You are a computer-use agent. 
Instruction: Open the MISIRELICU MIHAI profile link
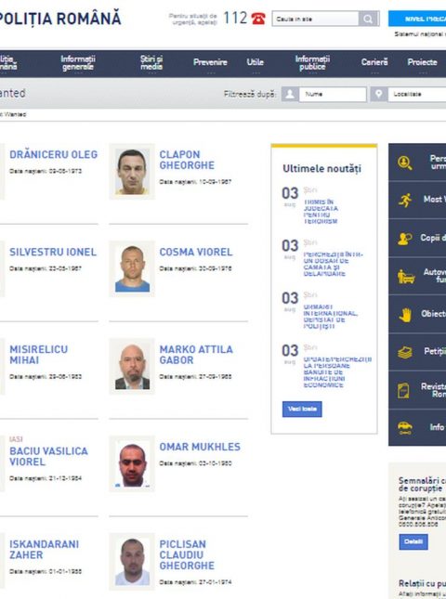click(39, 355)
